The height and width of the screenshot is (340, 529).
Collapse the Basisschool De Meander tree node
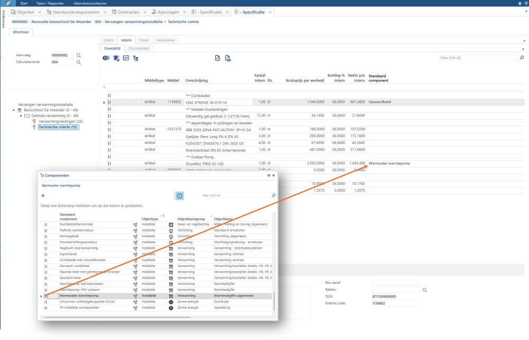[14, 110]
